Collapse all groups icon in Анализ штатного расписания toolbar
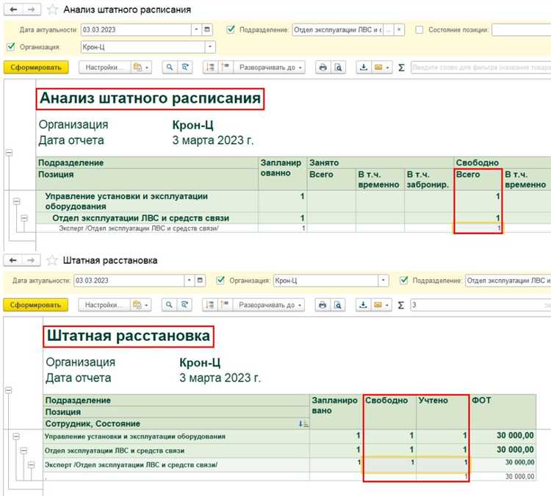Viewport: 551px width, 496px height. [211, 67]
